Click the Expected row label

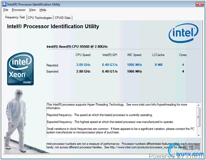point(52,71)
